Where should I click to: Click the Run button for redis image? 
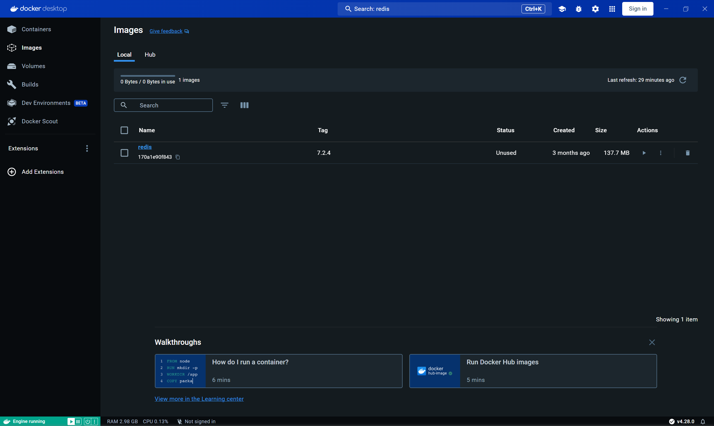coord(644,153)
